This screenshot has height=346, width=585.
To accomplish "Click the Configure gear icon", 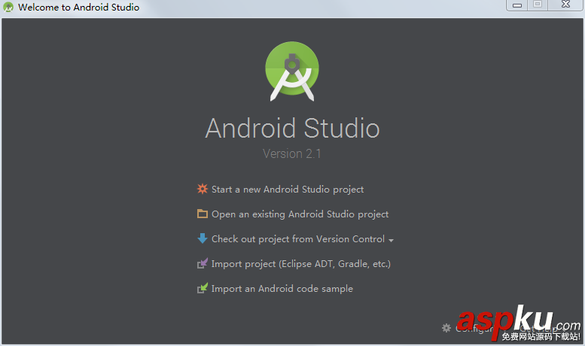I will (446, 328).
